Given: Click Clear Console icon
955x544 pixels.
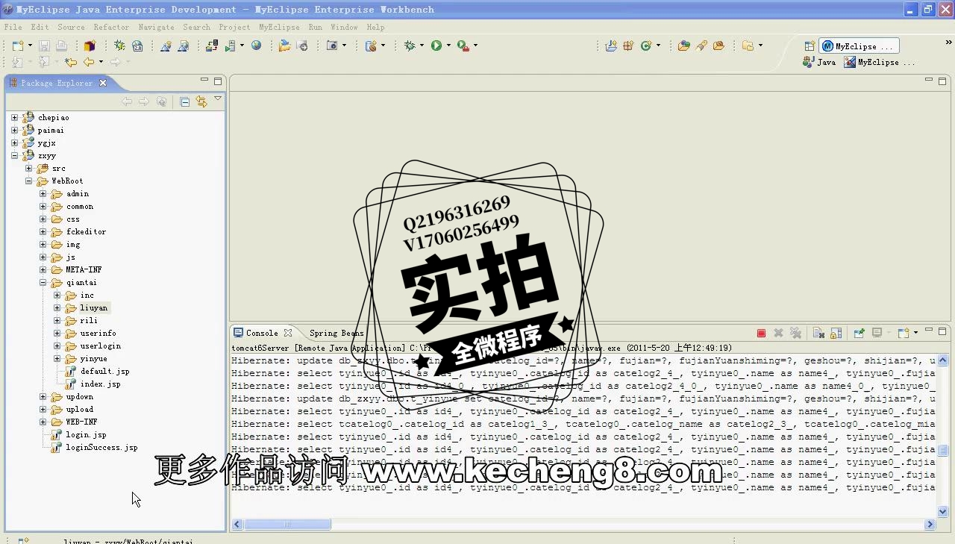Looking at the screenshot, I should (x=818, y=333).
